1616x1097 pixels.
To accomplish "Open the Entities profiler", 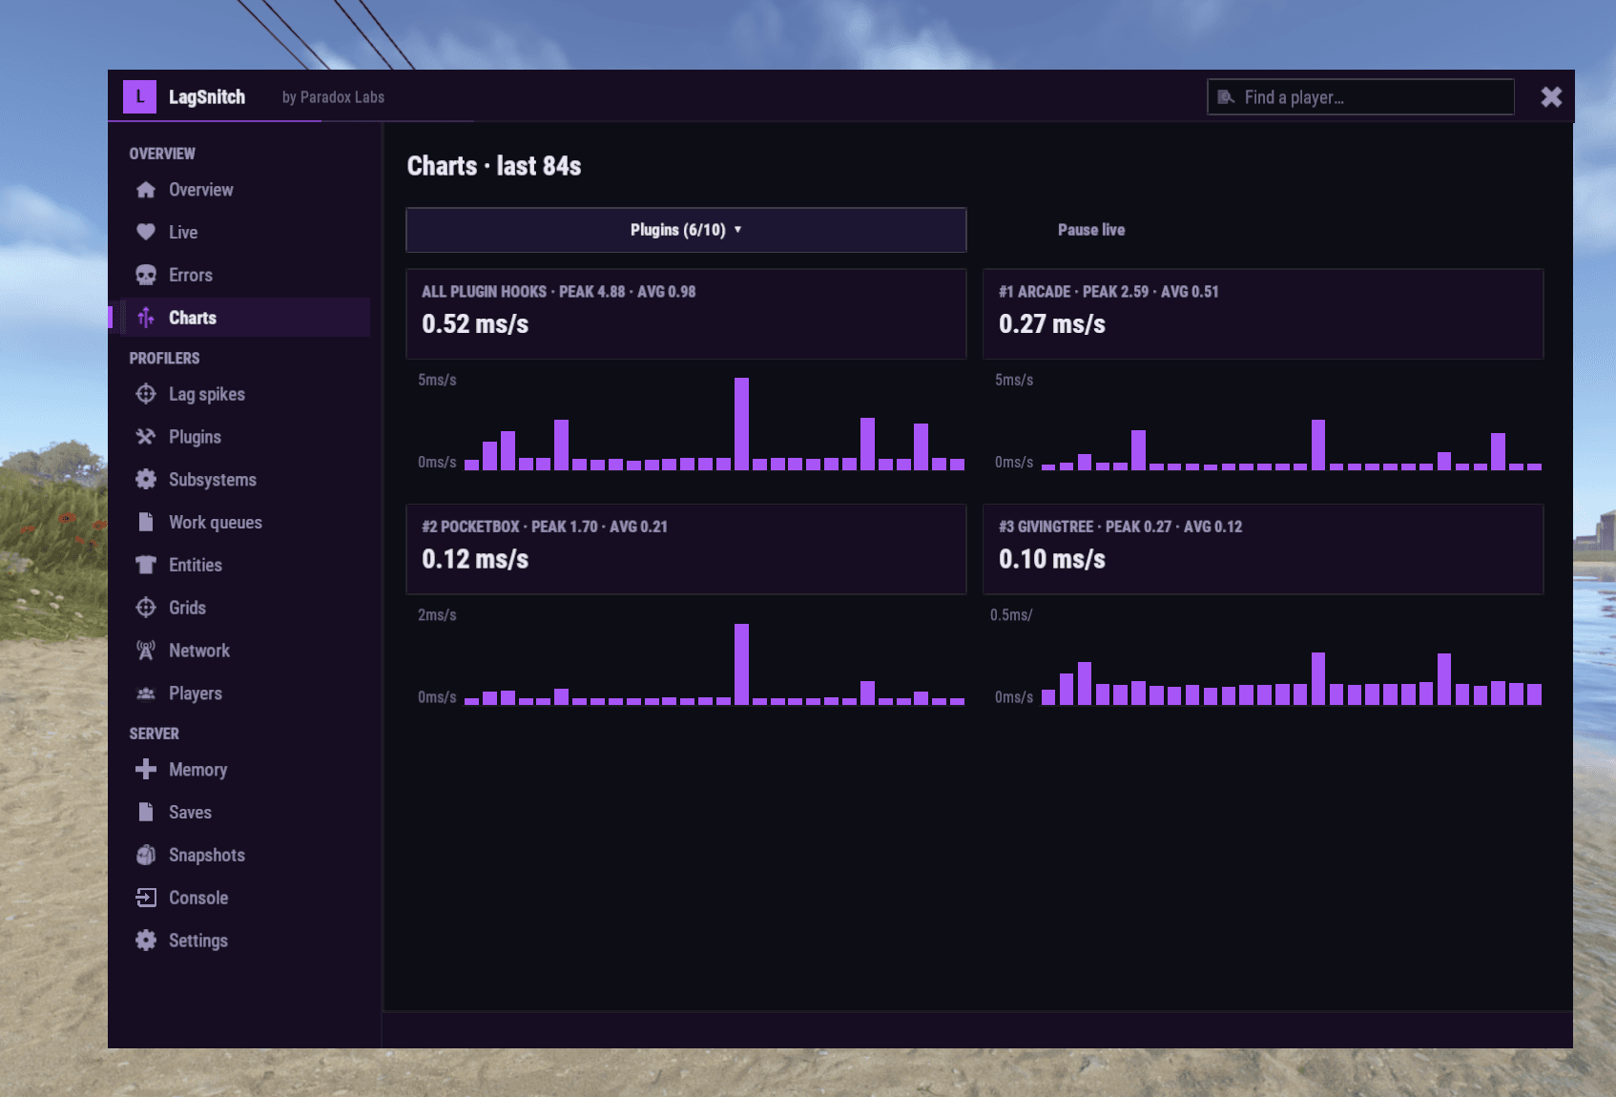I will 246,565.
